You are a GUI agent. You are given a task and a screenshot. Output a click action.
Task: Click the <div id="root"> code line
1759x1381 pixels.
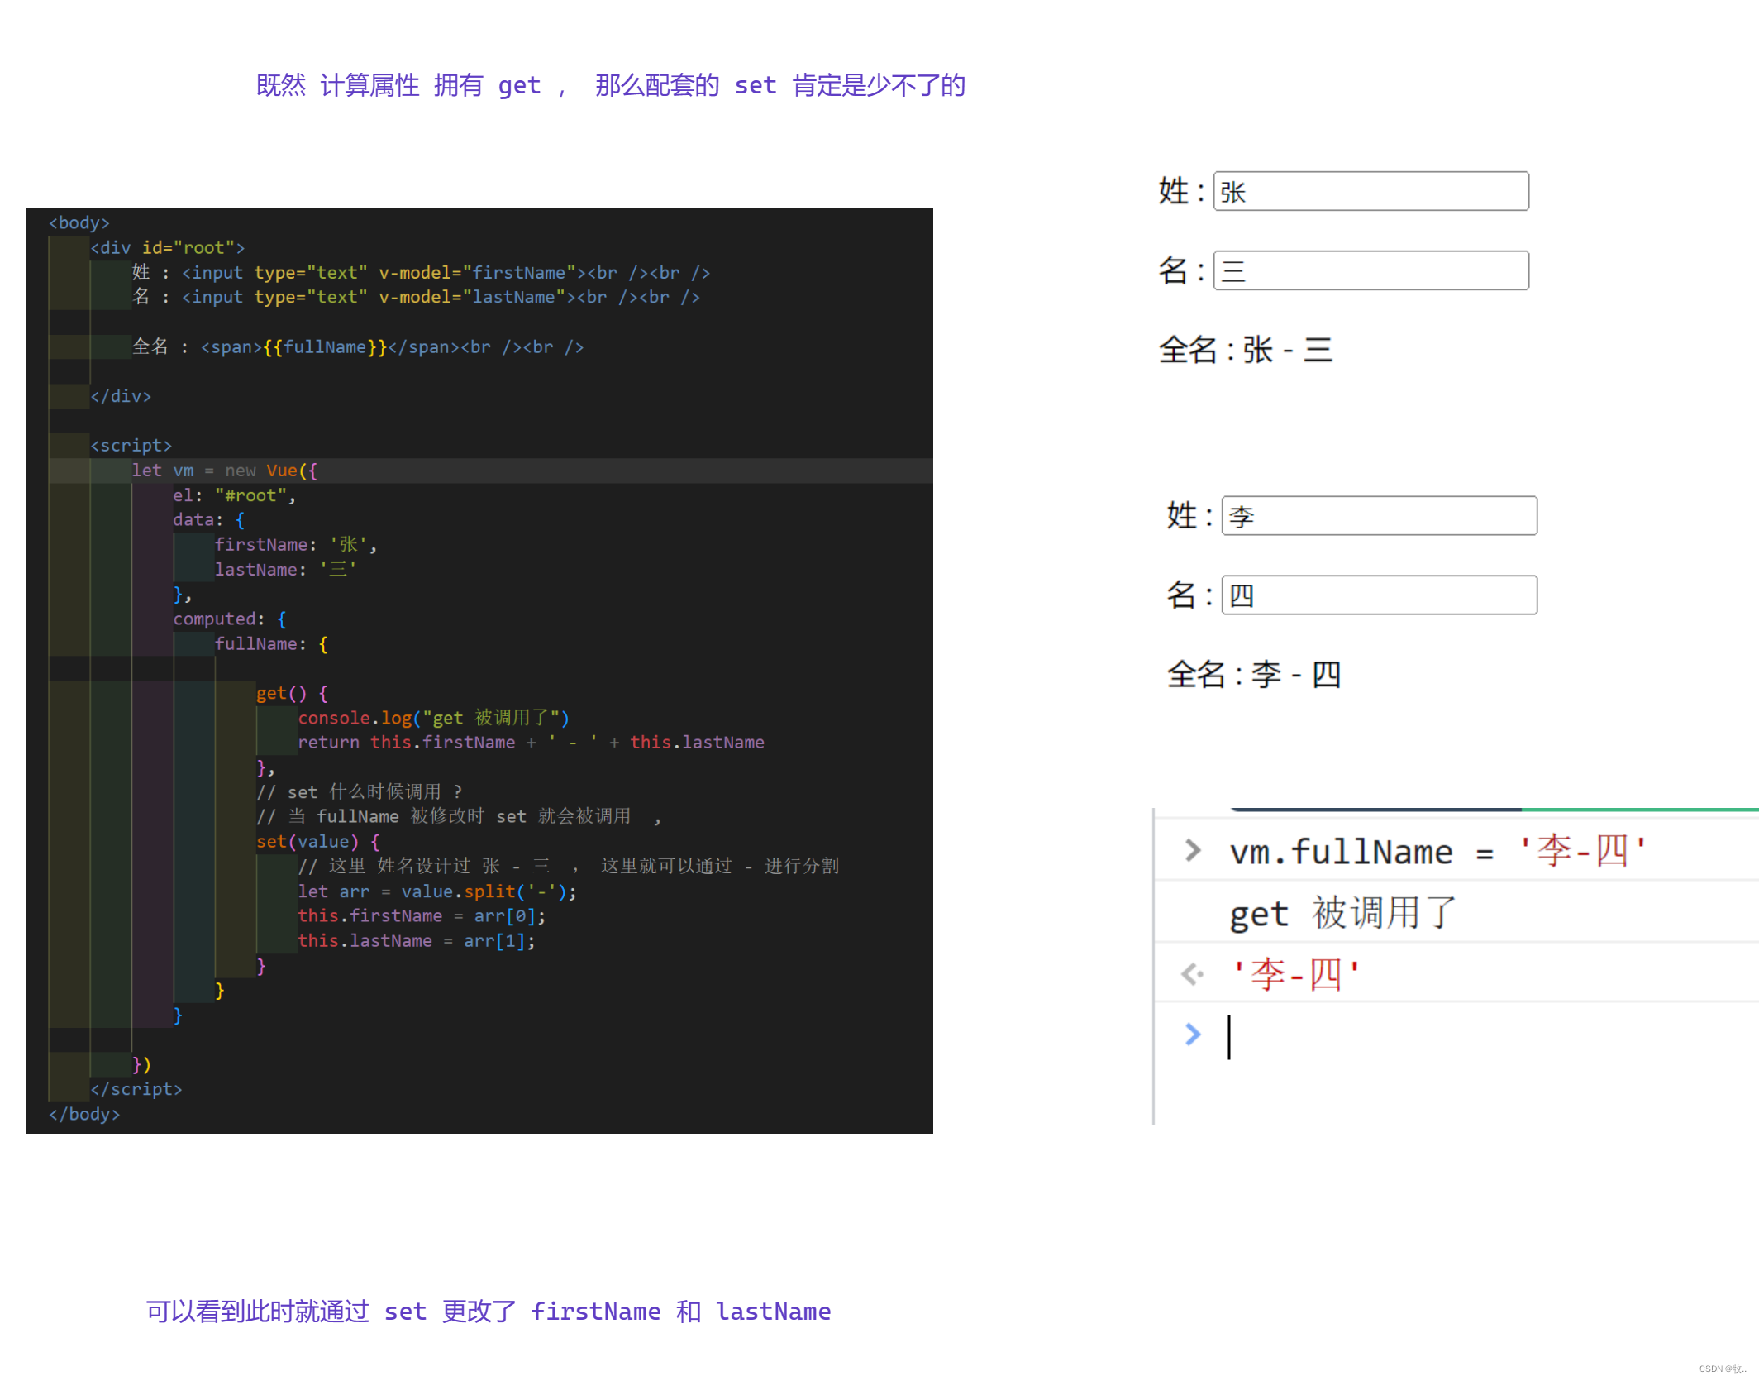168,248
